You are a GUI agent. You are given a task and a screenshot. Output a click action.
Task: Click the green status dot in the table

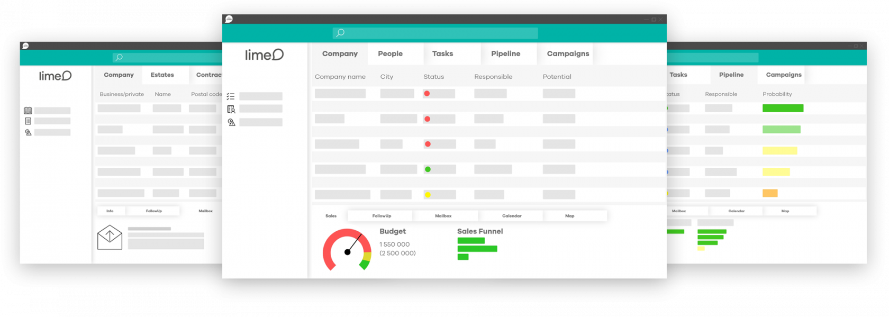pos(428,169)
